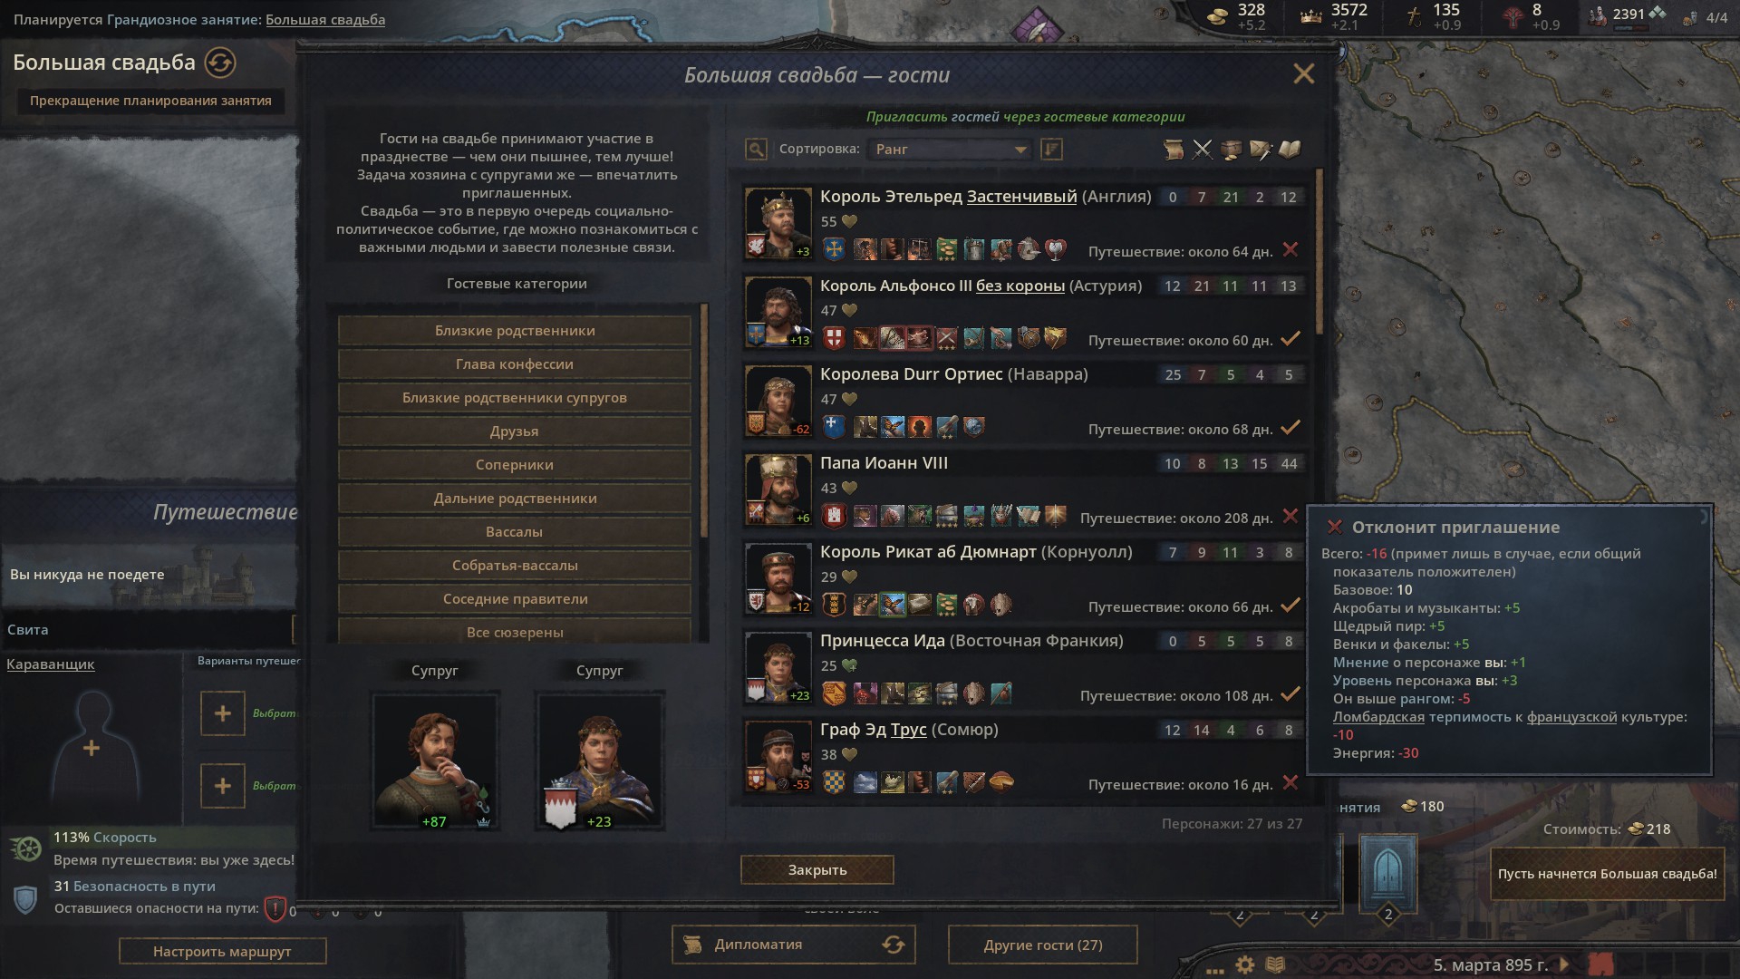Click the scroll icon in guest filters
The height and width of the screenshot is (979, 1740).
coord(1174,150)
